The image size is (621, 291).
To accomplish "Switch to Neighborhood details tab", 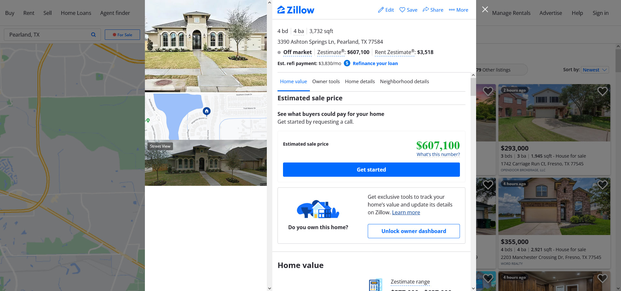I will click(x=404, y=82).
